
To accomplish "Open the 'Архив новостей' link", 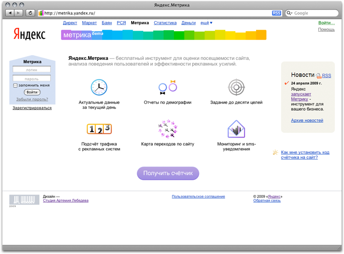I will tap(307, 120).
